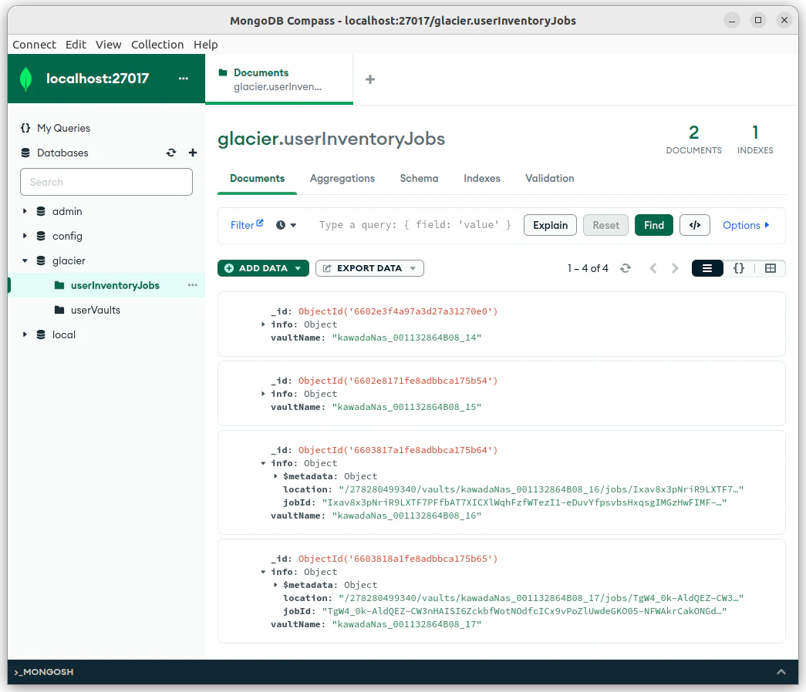Open the localhost:27017 connection options menu

coord(184,79)
